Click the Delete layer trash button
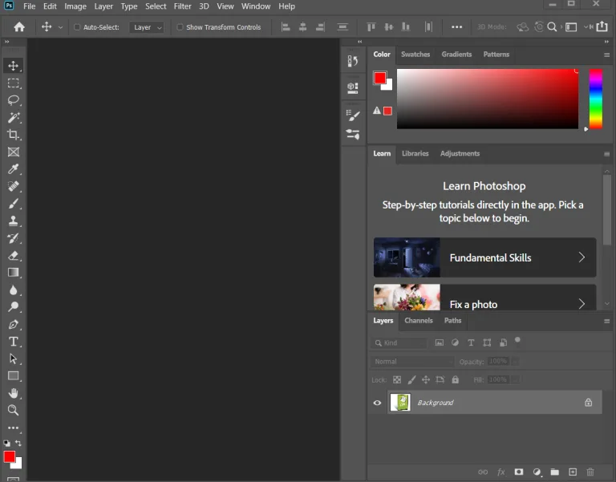 [x=590, y=472]
